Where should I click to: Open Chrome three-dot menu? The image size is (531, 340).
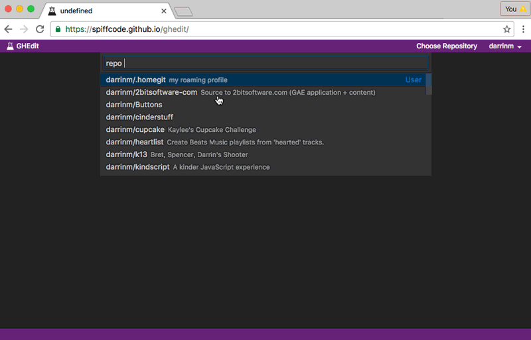click(x=523, y=29)
